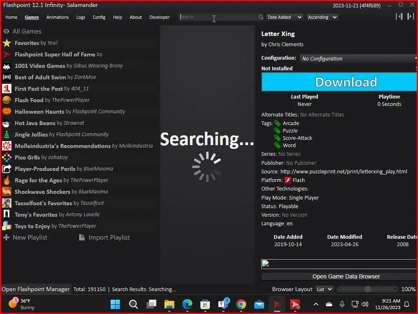Show hidden icons in system tray
Screen dimensions: 418x314
pos(316,304)
